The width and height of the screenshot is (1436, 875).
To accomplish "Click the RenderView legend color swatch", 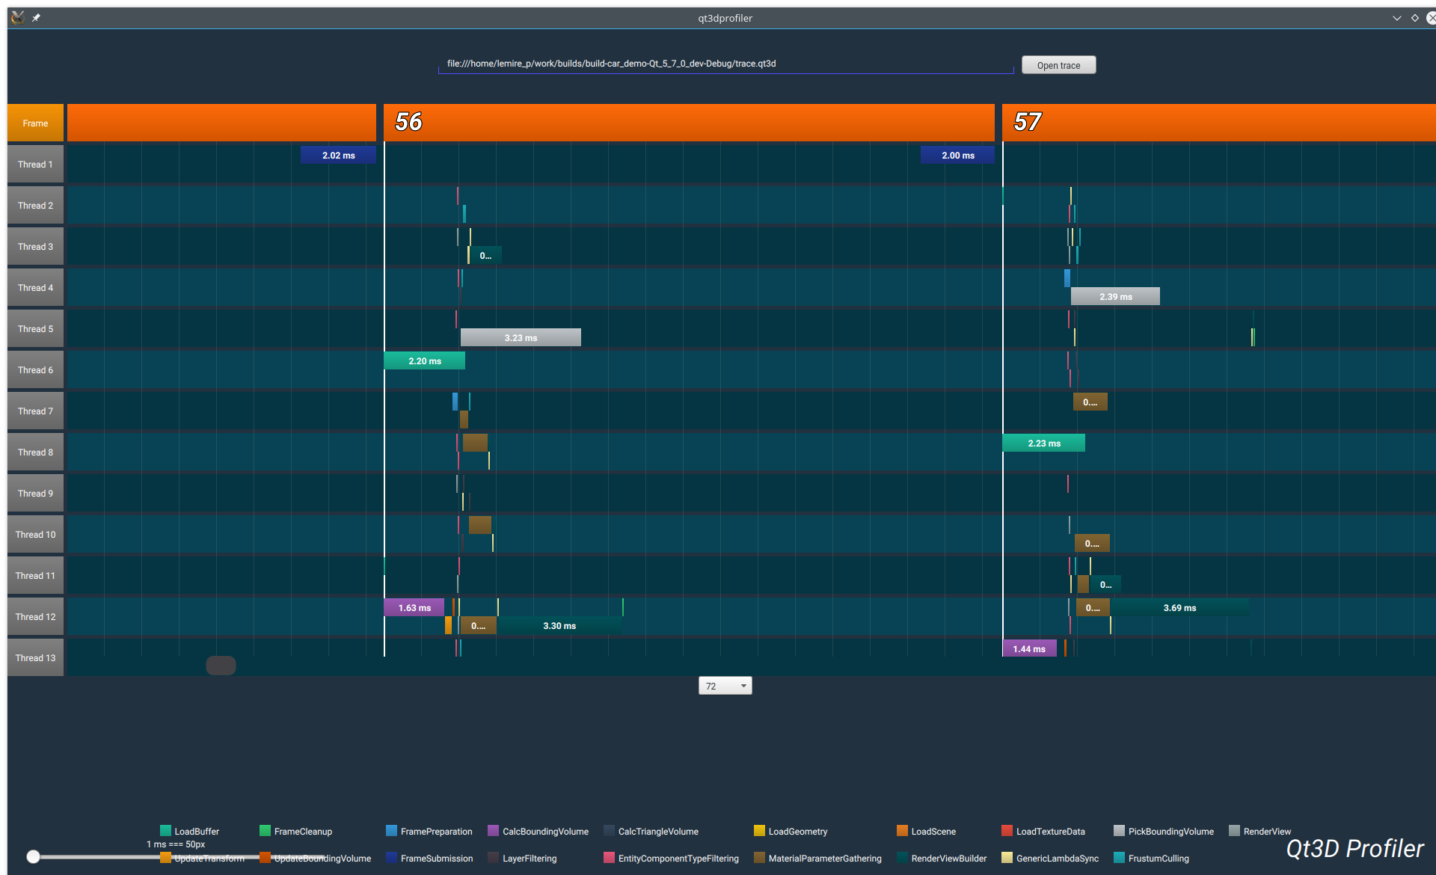I will coord(1234,831).
